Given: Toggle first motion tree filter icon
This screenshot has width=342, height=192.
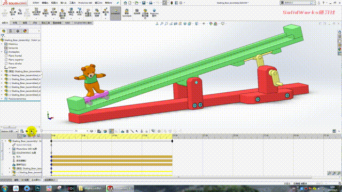Looking at the screenshot, I should click(20, 136).
